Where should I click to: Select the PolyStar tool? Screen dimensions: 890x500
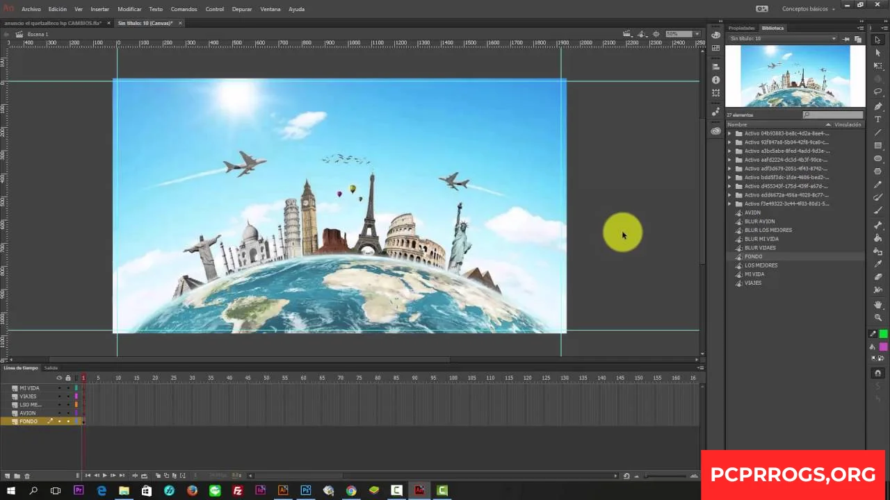tap(877, 171)
